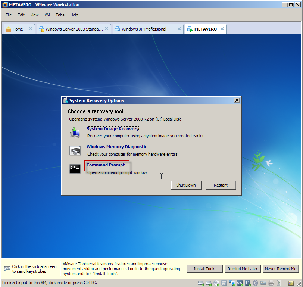Viewport: 303px width, 287px height.
Task: Click 'Open a command prompt window' description
Action: point(117,172)
